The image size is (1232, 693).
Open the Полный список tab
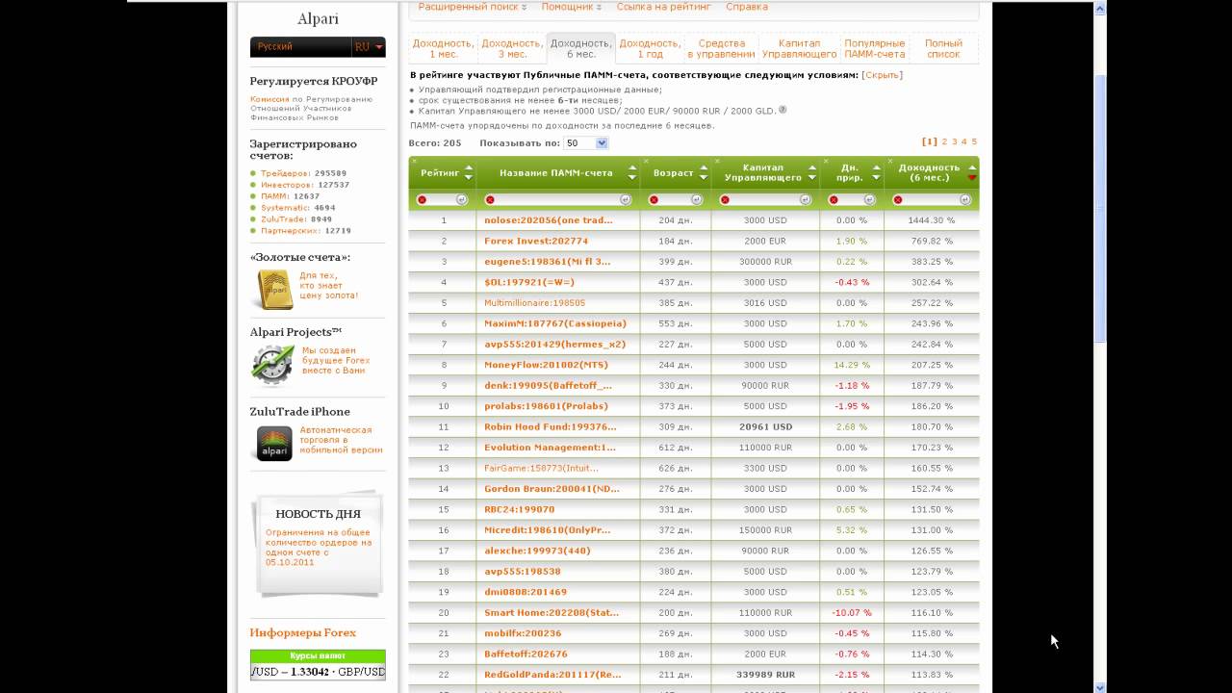pos(943,48)
